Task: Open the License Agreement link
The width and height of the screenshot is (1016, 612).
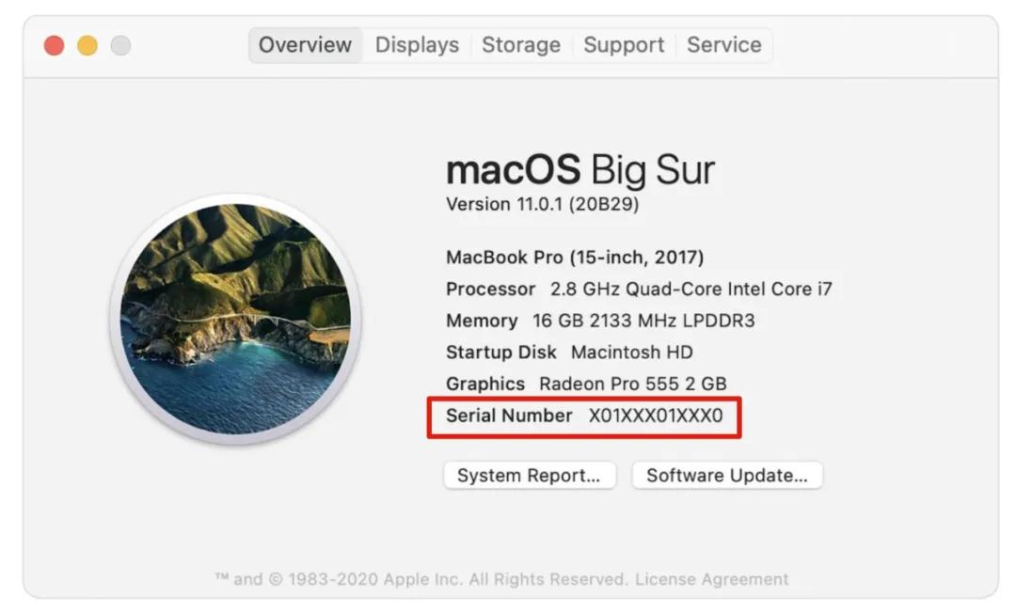Action: pyautogui.click(x=711, y=579)
